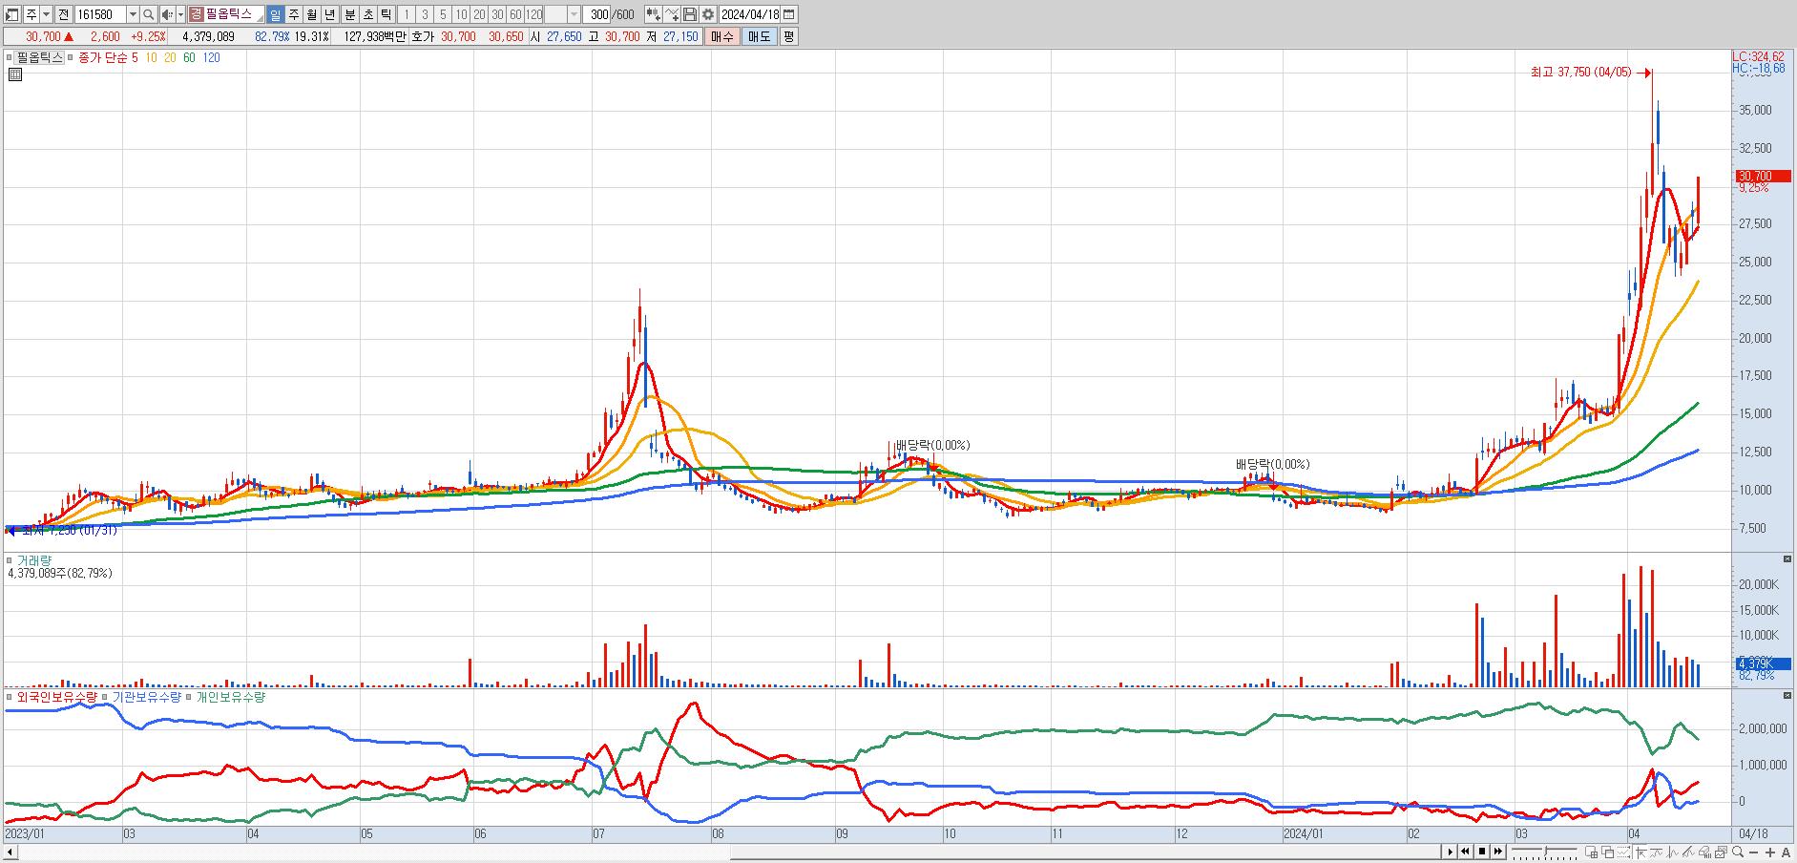Viewport: 1797px width, 863px height.
Task: Stop the chart replay
Action: (1482, 852)
